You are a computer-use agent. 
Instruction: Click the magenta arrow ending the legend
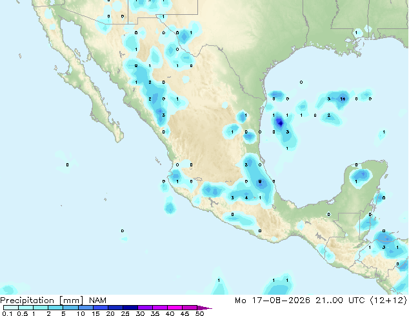(x=204, y=308)
